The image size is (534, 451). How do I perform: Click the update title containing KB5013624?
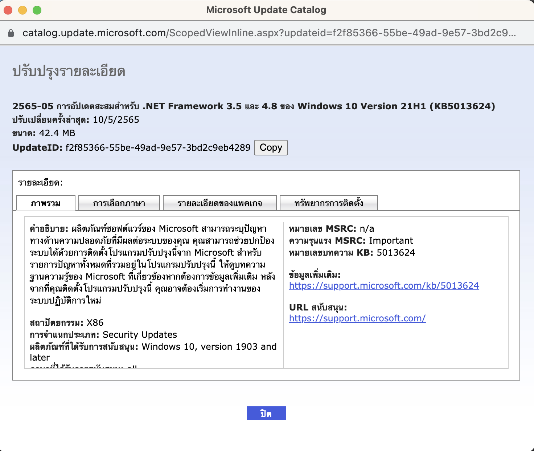(x=254, y=106)
